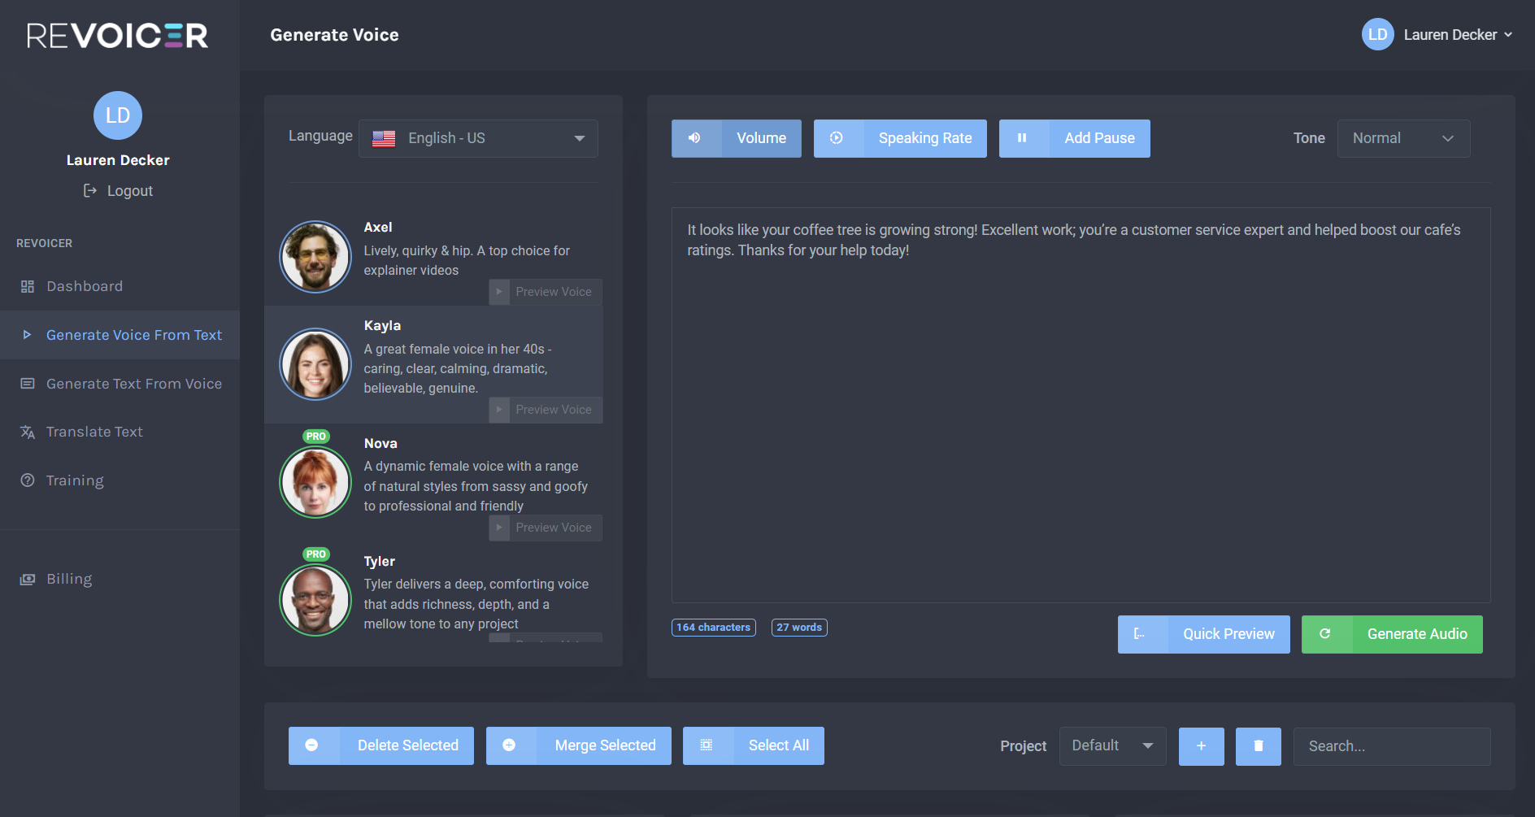This screenshot has height=817, width=1535.
Task: Click the Volume button label
Action: pos(761,138)
